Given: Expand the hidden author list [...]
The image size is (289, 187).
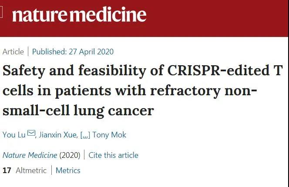Looking at the screenshot, I should [85, 135].
